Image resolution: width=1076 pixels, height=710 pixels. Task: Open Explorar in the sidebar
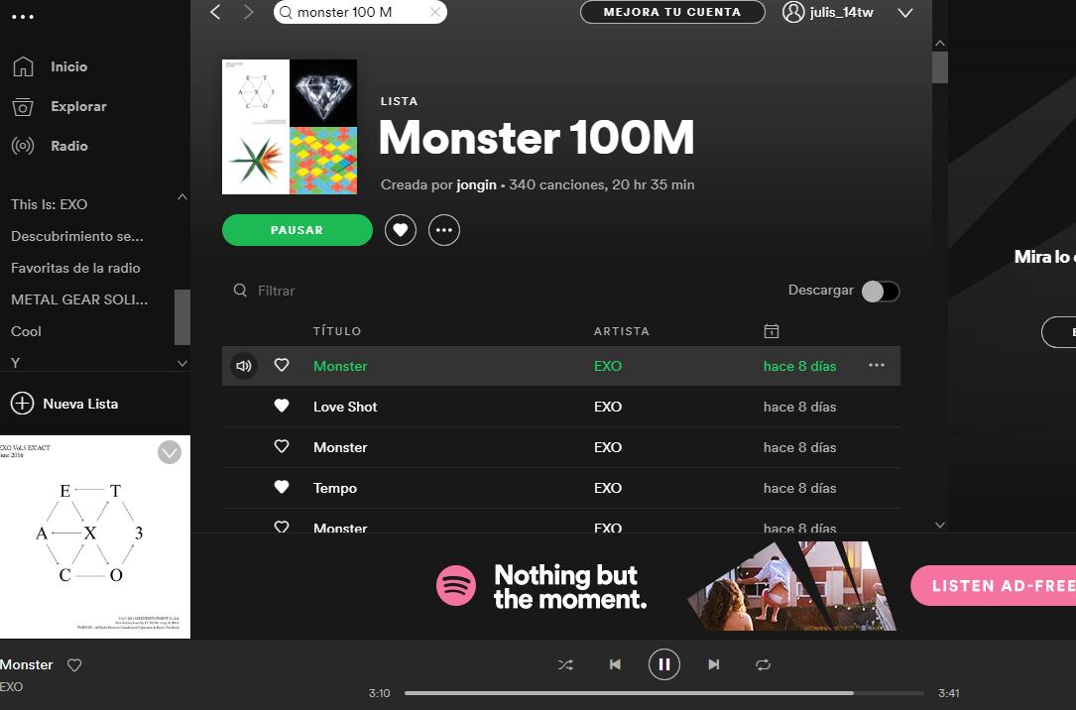(78, 106)
